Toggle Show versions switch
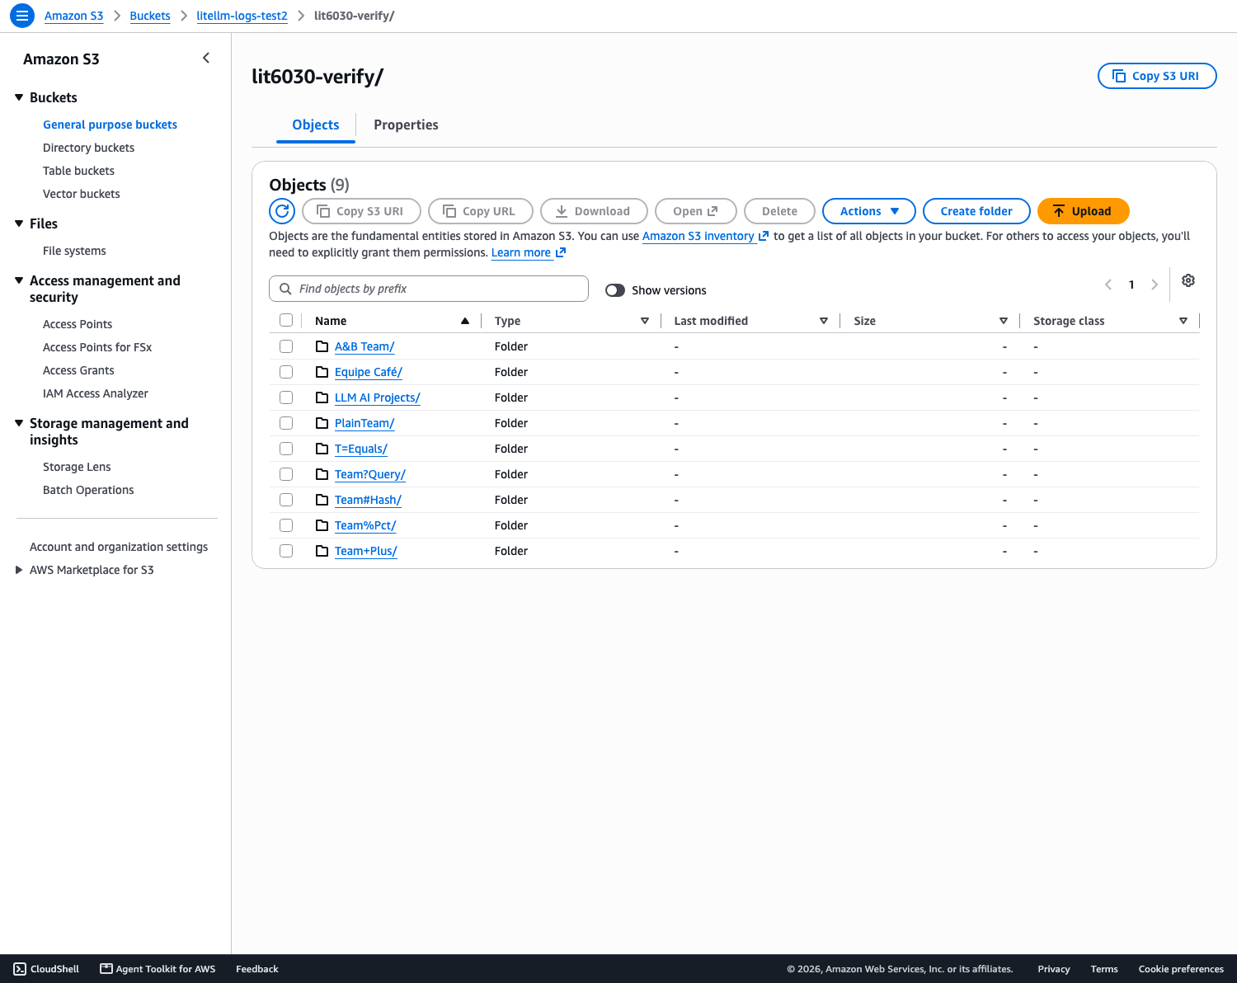This screenshot has width=1237, height=983. pyautogui.click(x=615, y=290)
